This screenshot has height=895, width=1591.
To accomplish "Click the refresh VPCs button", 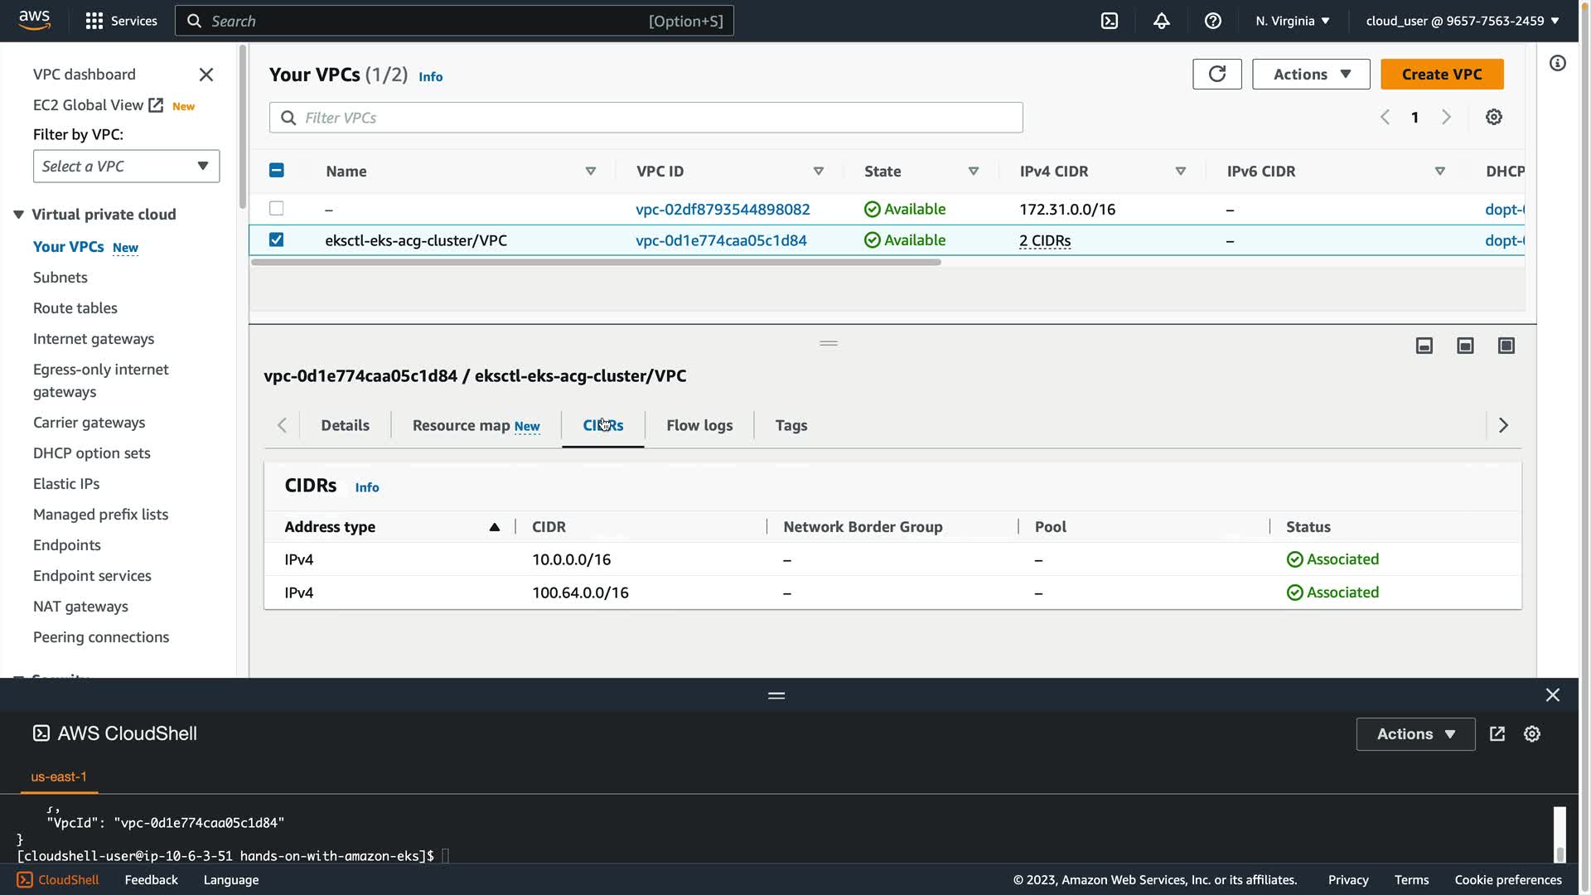I will coord(1216,74).
